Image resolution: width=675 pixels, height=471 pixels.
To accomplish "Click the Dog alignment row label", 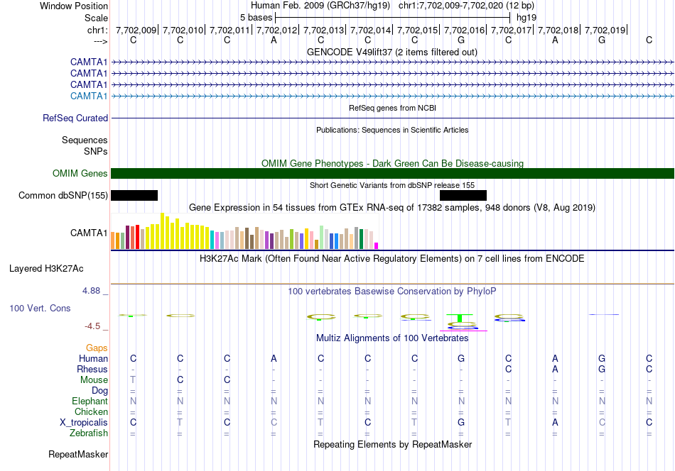I will (x=99, y=390).
